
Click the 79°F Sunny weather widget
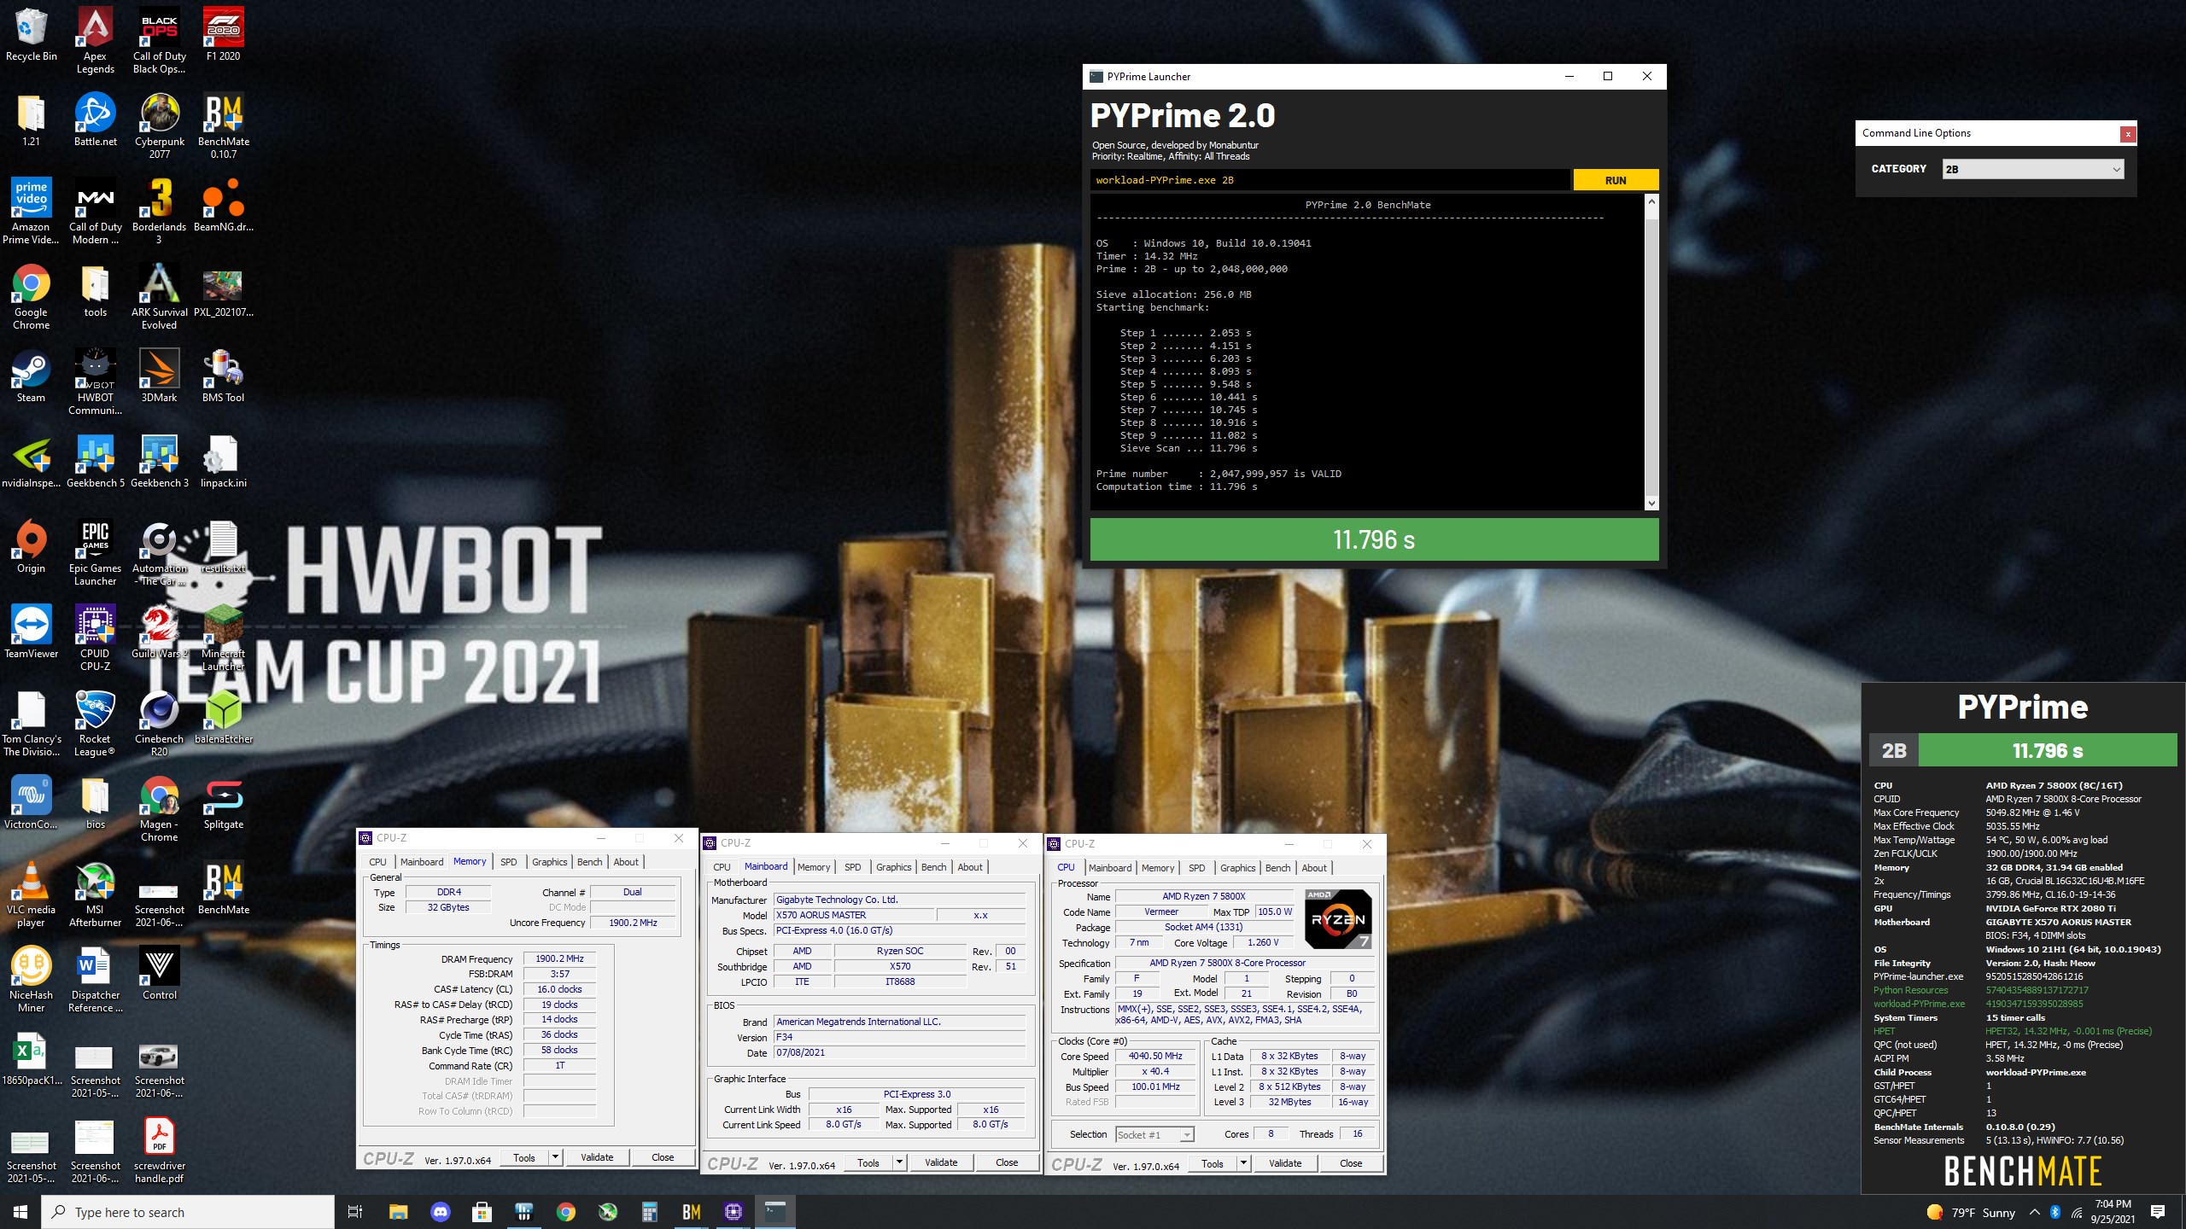(x=1971, y=1212)
